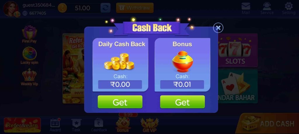This screenshot has height=134, width=299.
Task: Open the Mail envelope icon
Action: point(246,8)
